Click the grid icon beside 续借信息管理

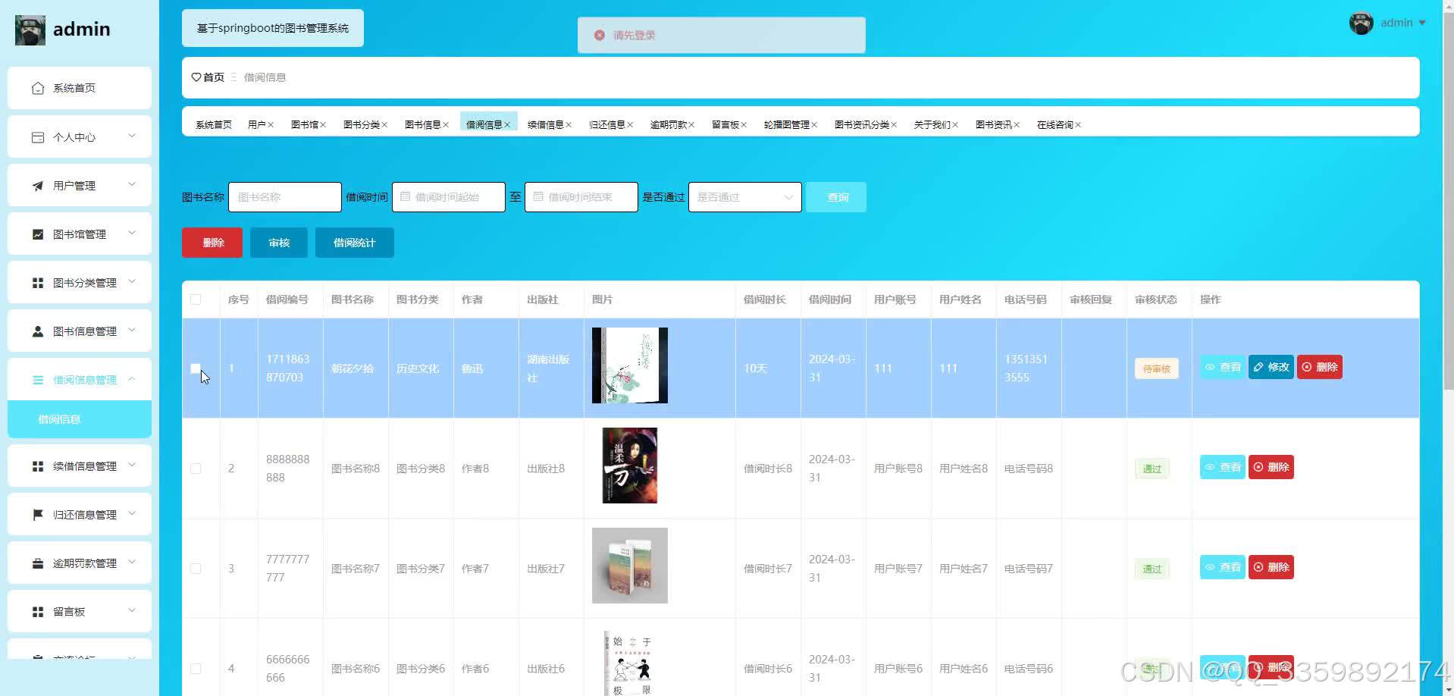pyautogui.click(x=38, y=466)
